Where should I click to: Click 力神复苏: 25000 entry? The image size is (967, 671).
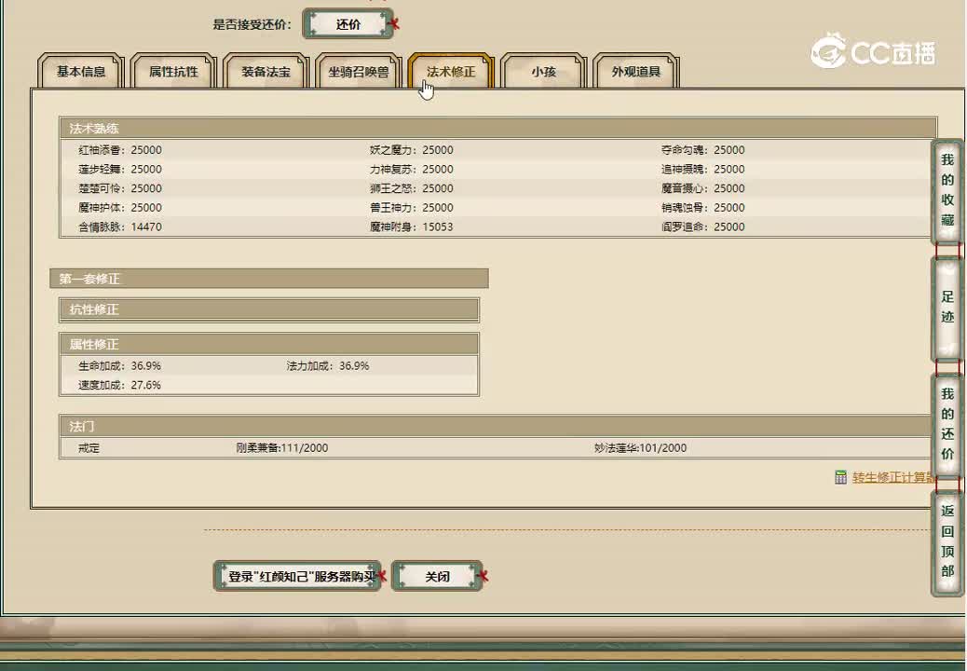click(412, 169)
